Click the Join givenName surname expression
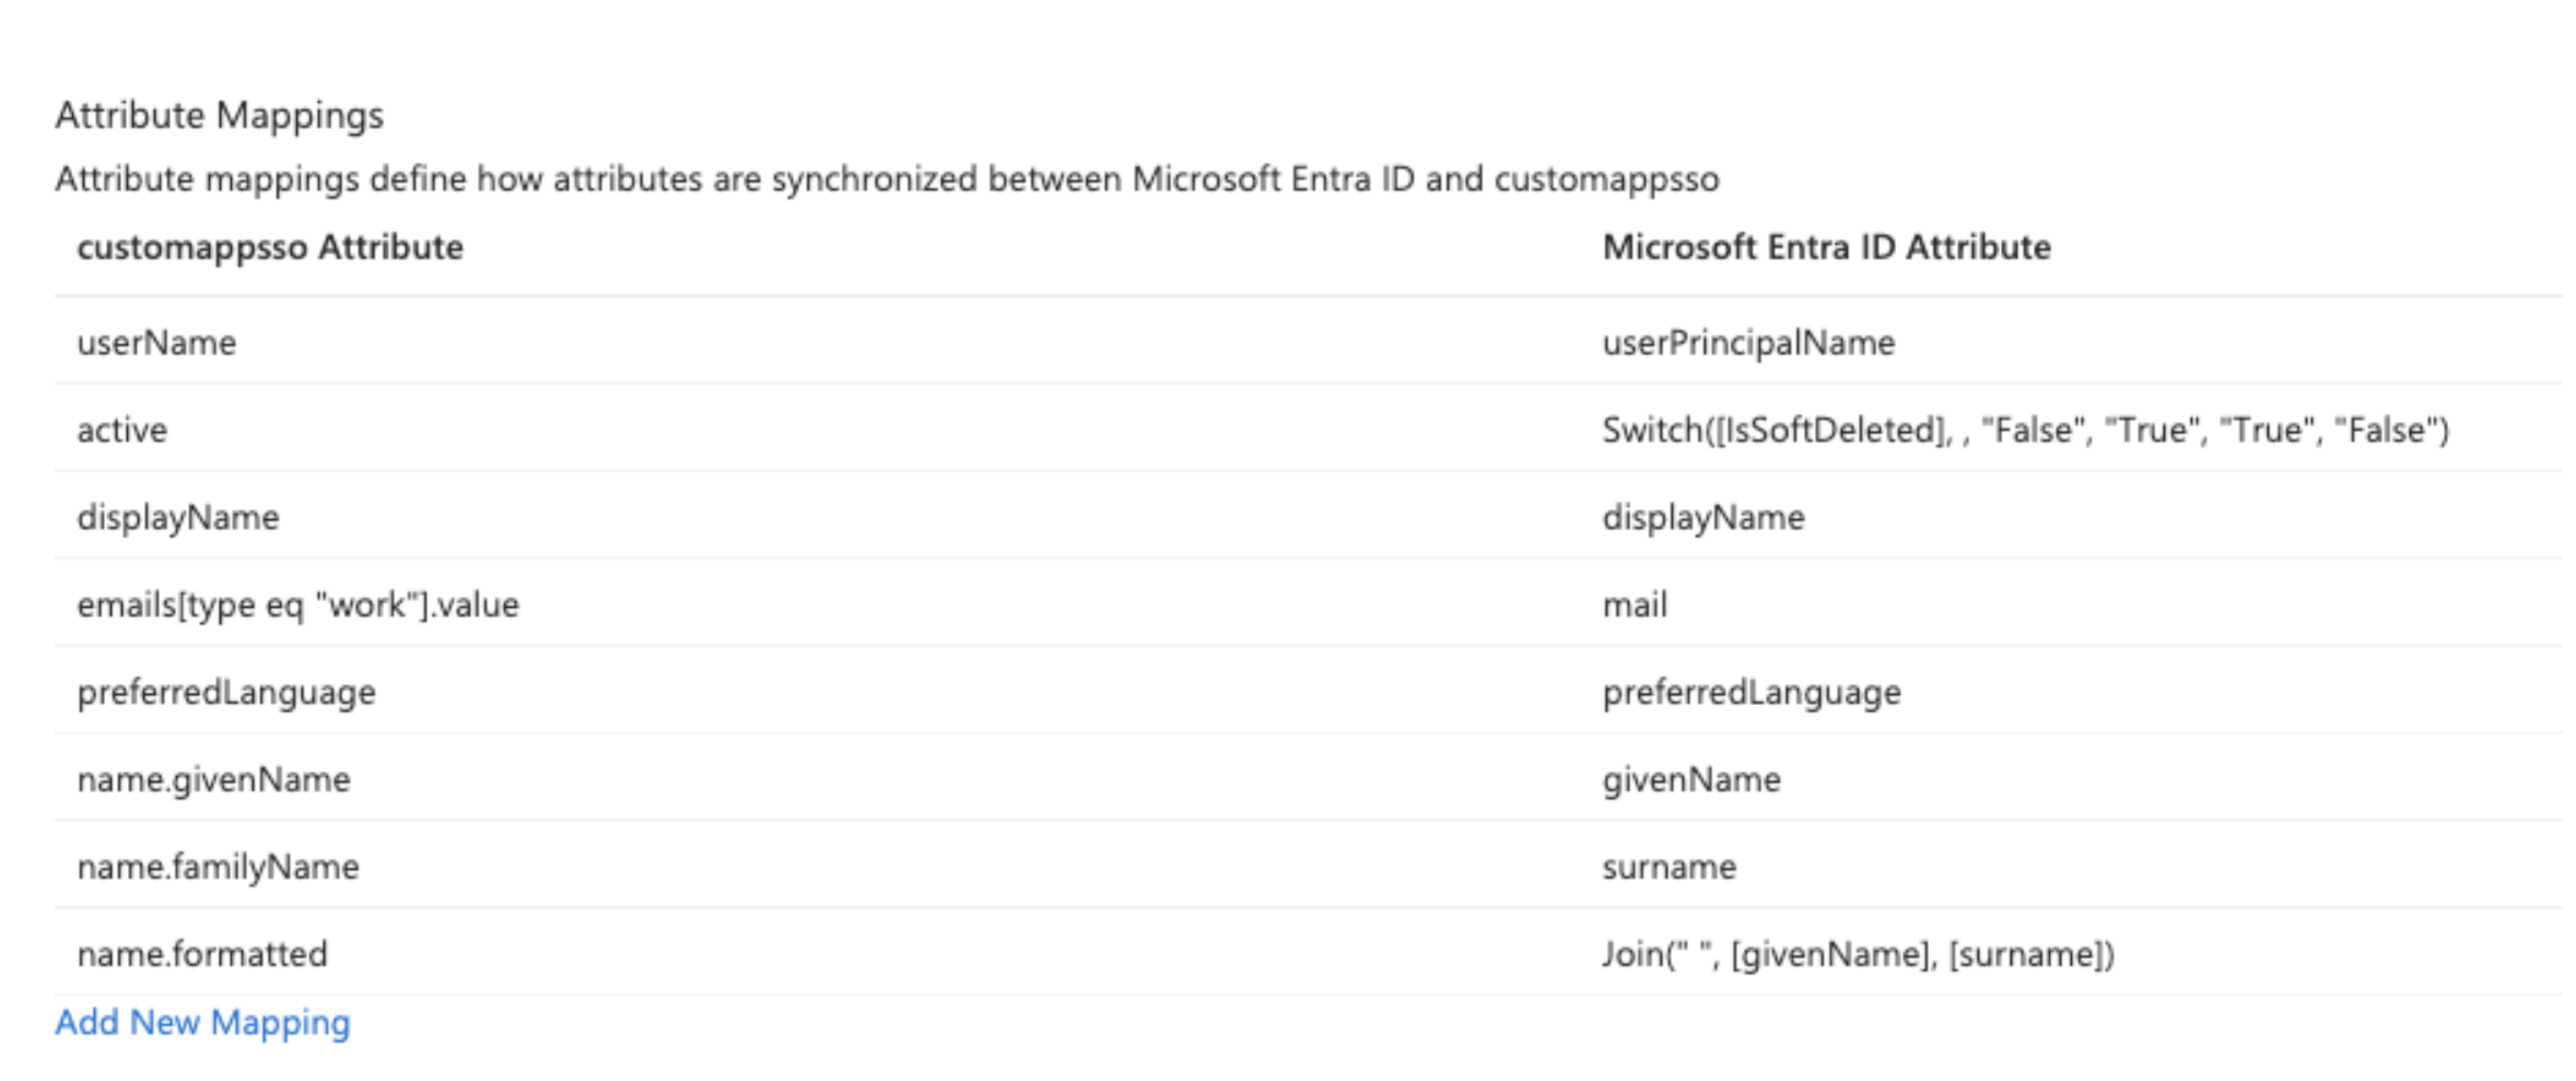This screenshot has height=1081, width=2576. tap(1858, 954)
